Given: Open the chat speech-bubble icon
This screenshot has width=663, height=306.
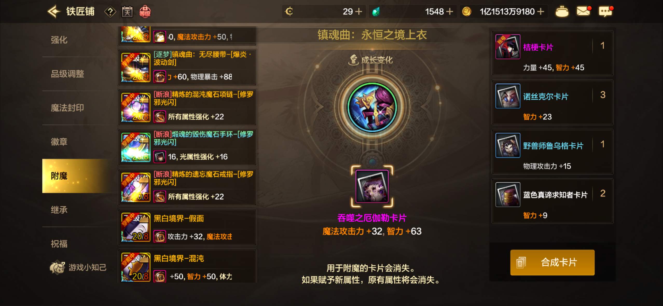Looking at the screenshot, I should click(606, 11).
